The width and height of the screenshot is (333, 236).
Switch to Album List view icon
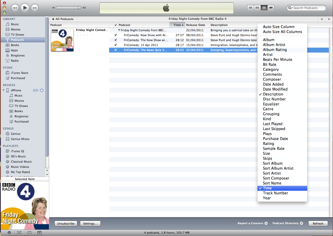[x=257, y=8]
